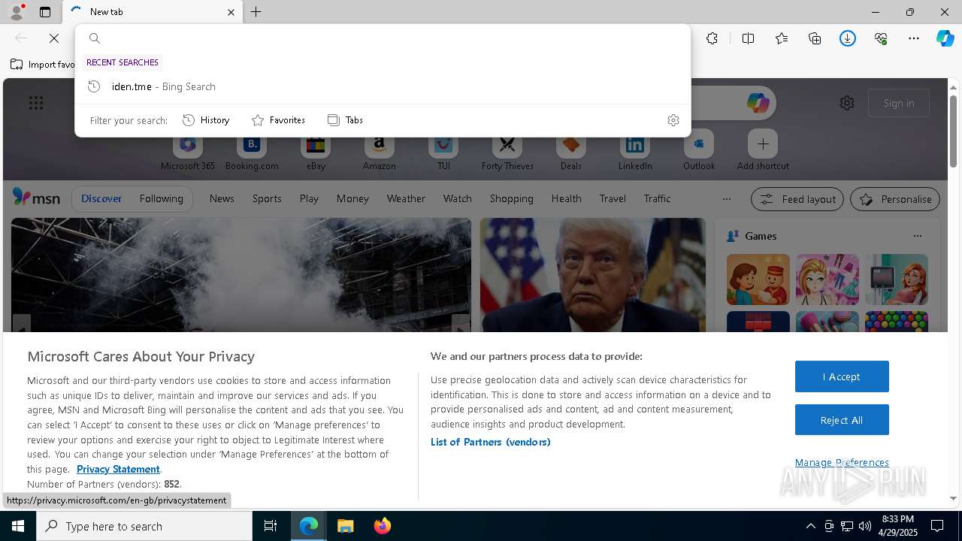Click Add shortcut plus button

763,144
